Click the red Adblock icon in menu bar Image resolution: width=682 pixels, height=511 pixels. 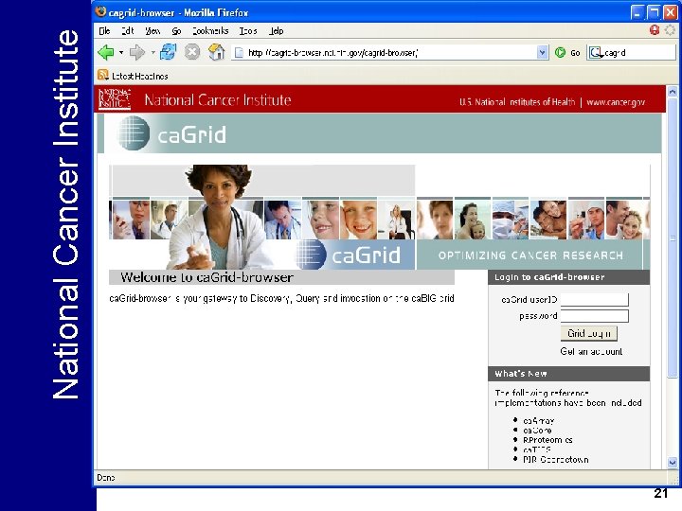click(655, 30)
